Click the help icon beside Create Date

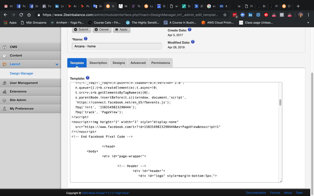click(190, 30)
